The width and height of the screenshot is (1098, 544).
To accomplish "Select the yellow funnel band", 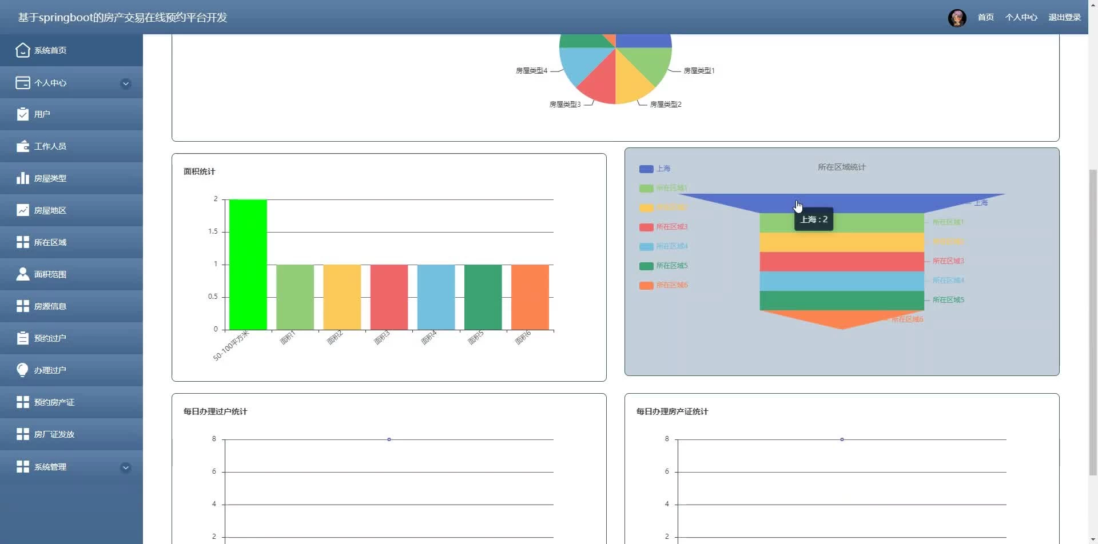I will [842, 242].
